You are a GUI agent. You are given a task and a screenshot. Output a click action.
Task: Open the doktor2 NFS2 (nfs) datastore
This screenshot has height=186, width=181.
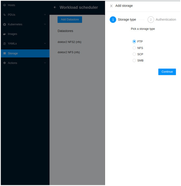[x=69, y=42]
